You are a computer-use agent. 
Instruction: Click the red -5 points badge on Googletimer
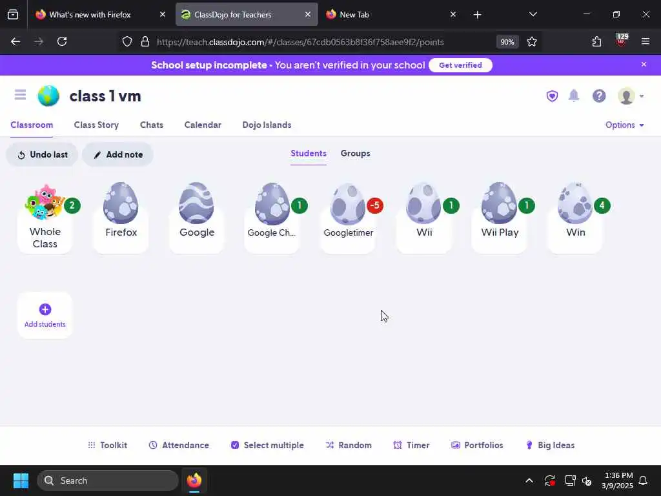coord(375,206)
